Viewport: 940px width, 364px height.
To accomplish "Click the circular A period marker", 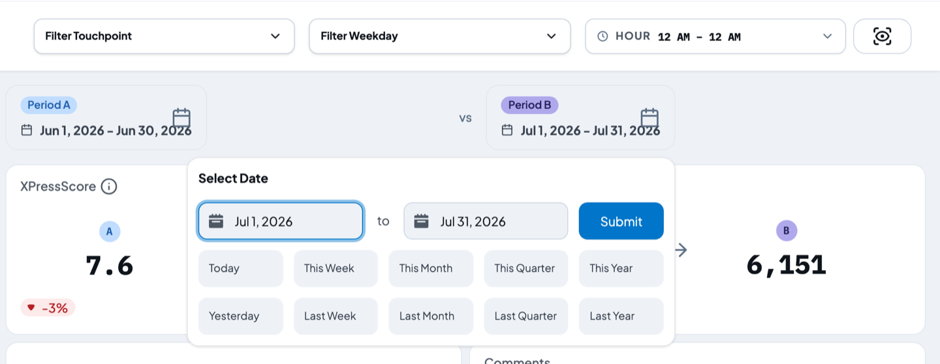I will point(110,231).
